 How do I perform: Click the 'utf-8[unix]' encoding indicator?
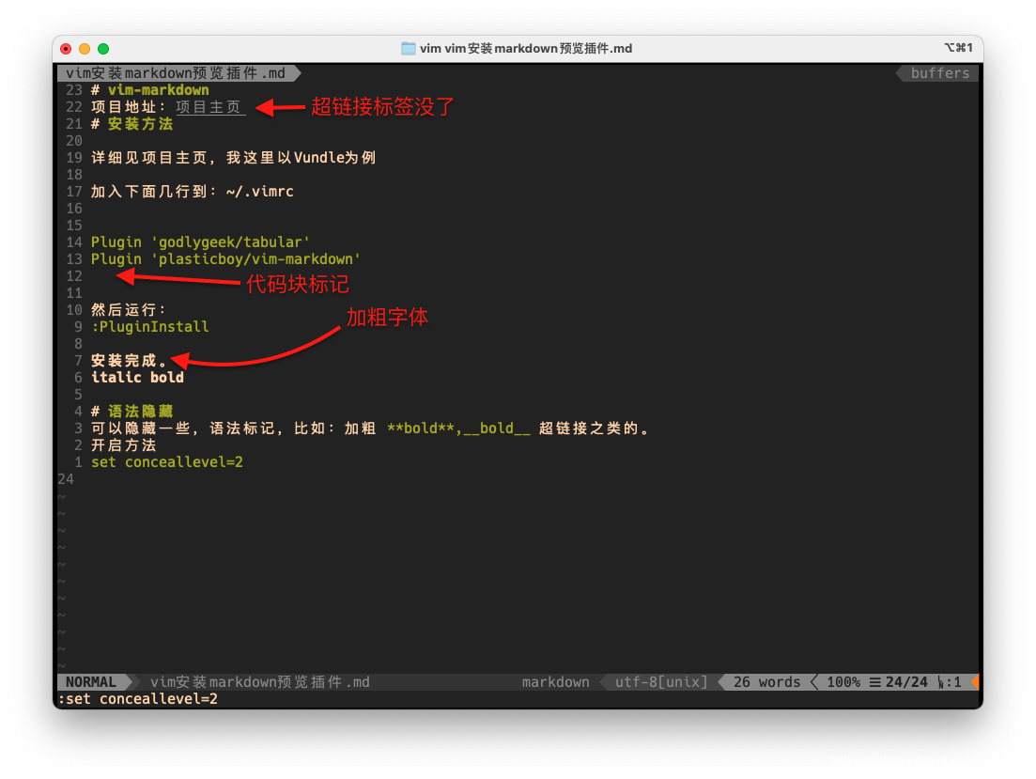[661, 682]
